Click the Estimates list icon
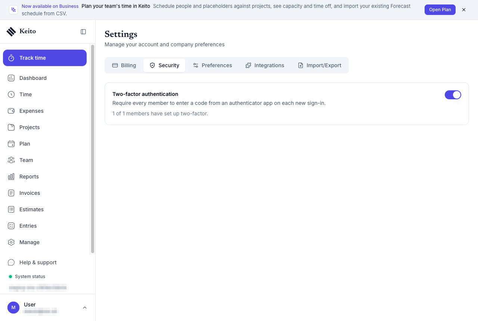 click(11, 209)
